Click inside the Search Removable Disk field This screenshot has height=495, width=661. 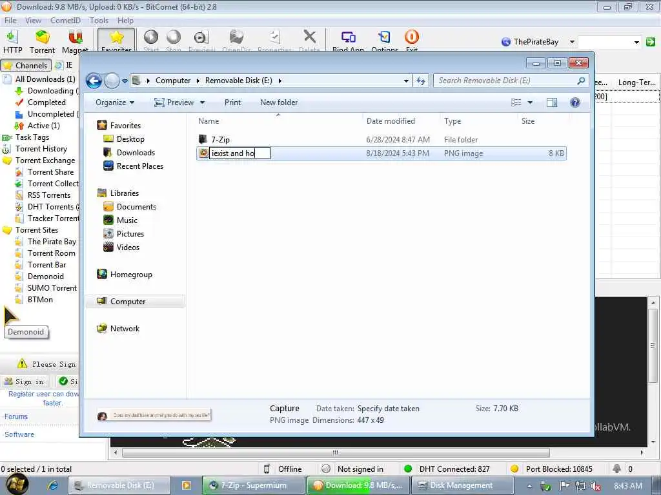(x=506, y=81)
